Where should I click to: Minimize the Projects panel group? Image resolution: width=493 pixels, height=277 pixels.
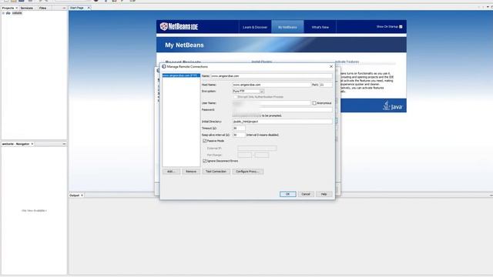[x=64, y=8]
